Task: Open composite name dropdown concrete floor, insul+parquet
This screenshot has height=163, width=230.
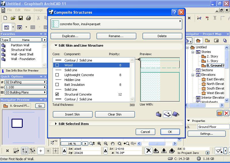Action: (116, 24)
